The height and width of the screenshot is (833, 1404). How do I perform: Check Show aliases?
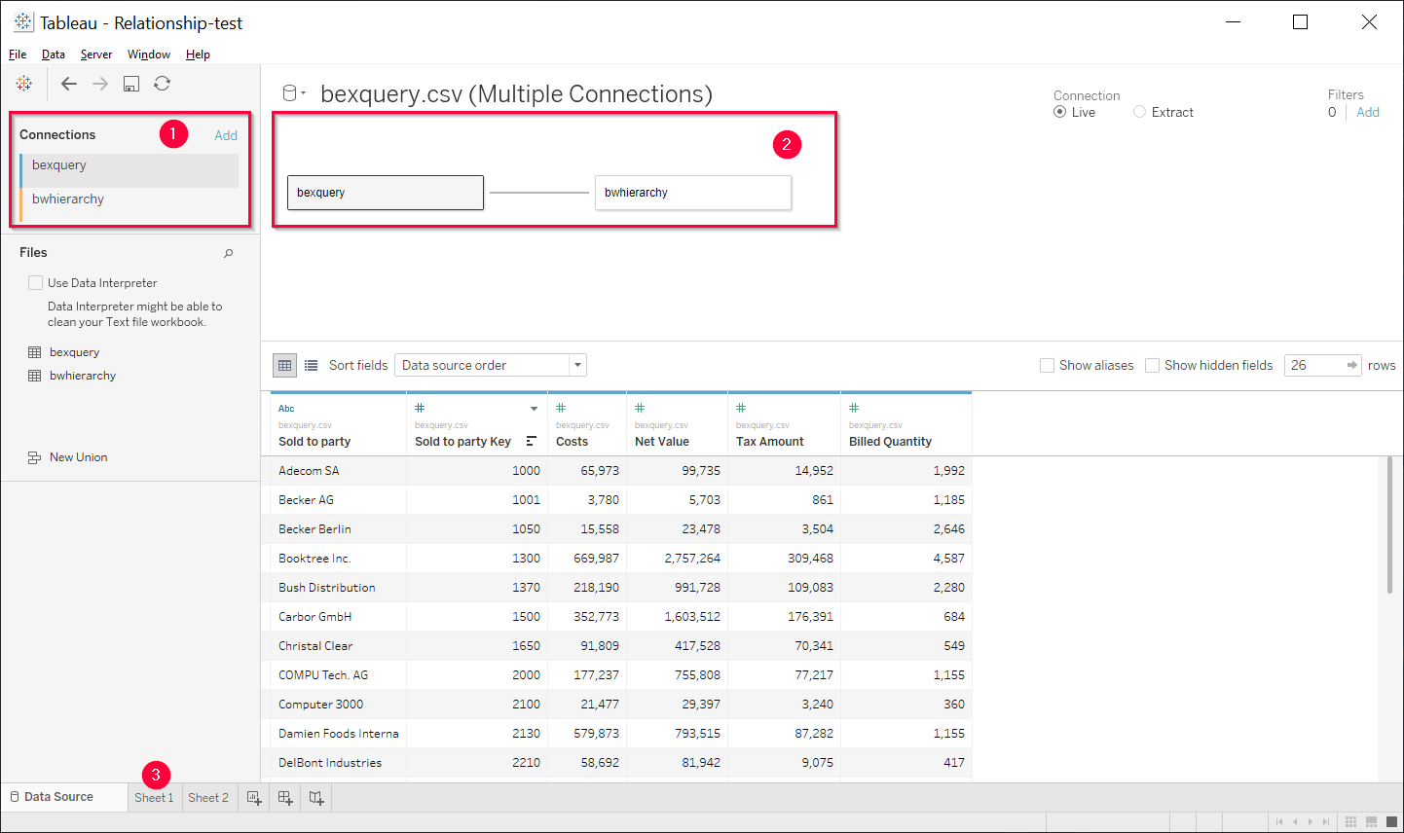(1047, 365)
